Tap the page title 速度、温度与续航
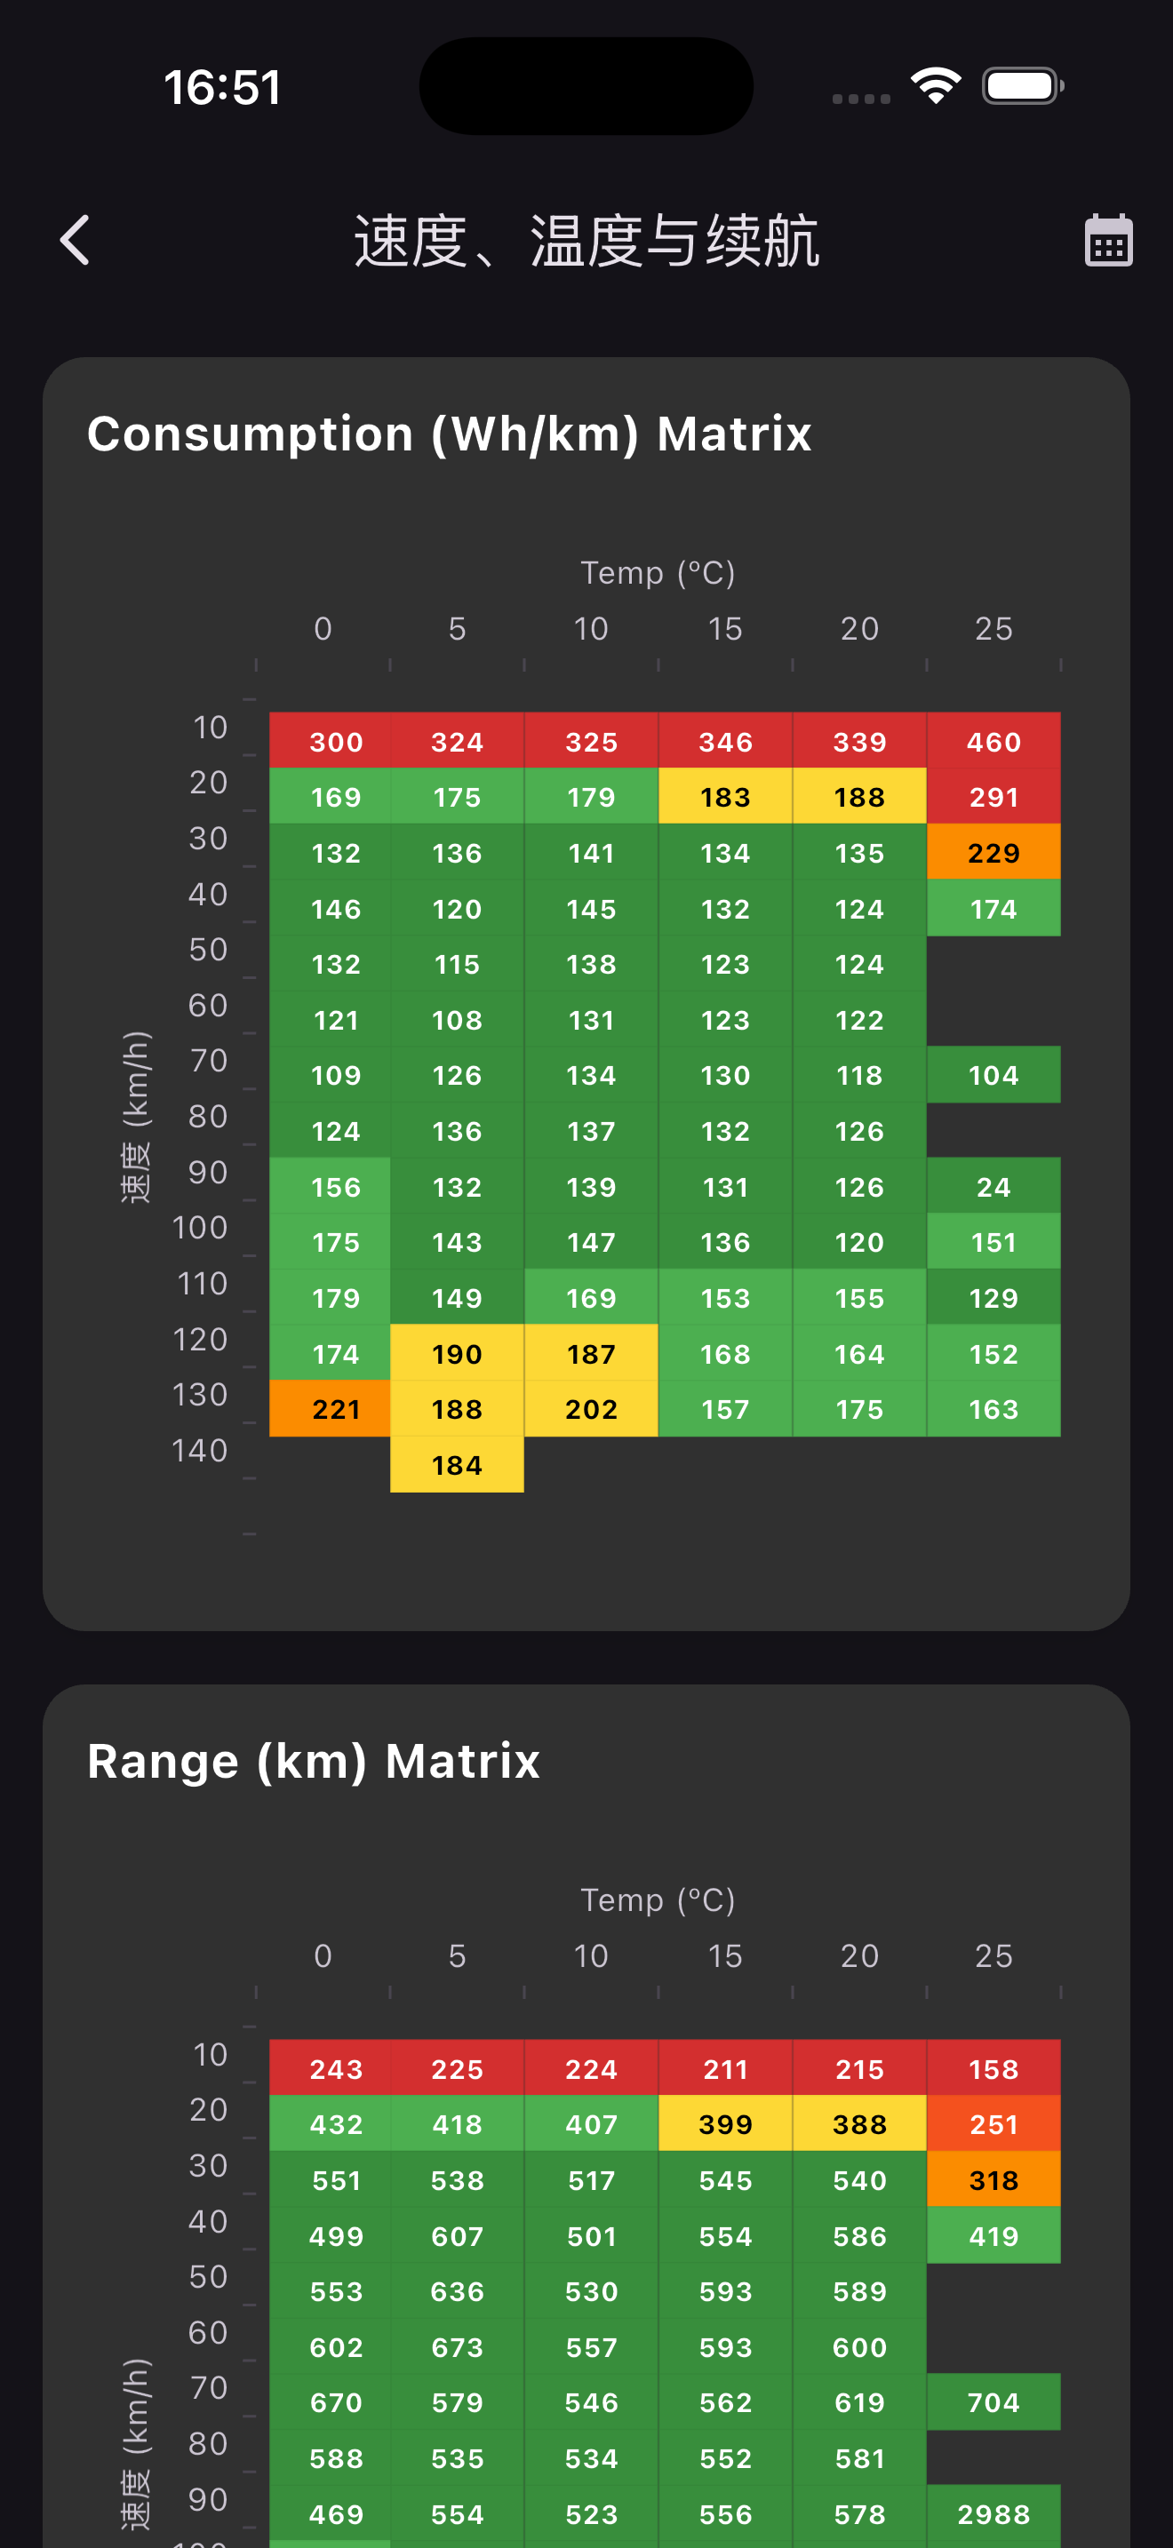This screenshot has width=1173, height=2548. tap(586, 241)
